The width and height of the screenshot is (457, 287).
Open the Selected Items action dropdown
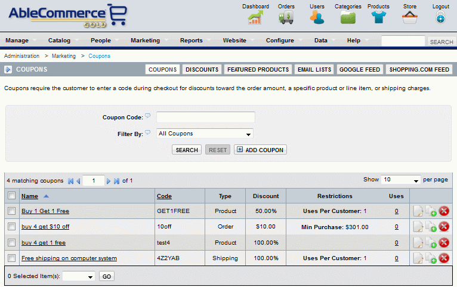tap(79, 276)
